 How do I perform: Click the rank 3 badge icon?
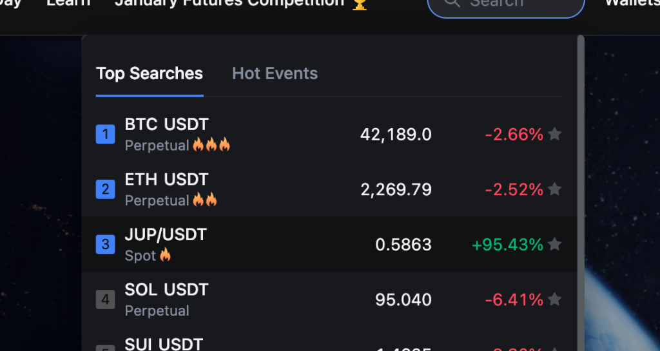[105, 244]
